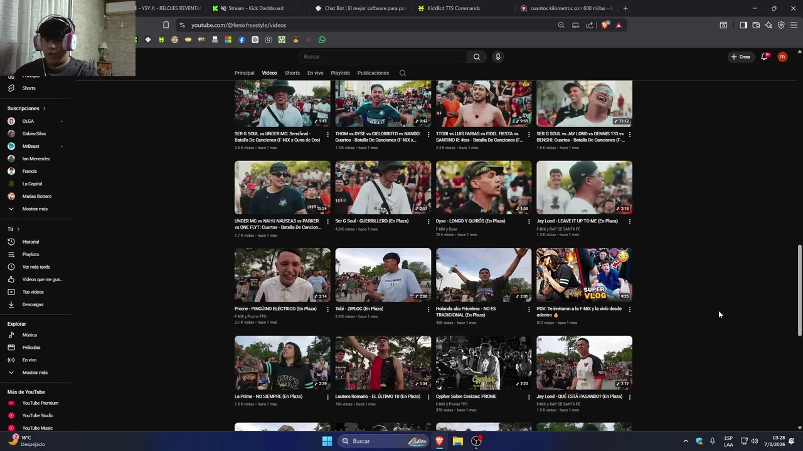Screen dimensions: 803x451
Task: Click the browser zoom magnifier icon
Action: [561, 25]
